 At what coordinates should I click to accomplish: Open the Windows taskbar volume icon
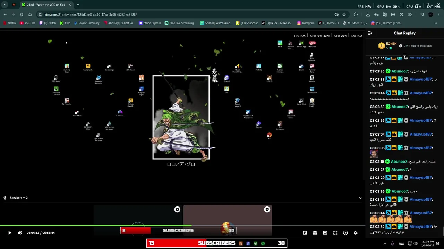pyautogui.click(x=416, y=243)
